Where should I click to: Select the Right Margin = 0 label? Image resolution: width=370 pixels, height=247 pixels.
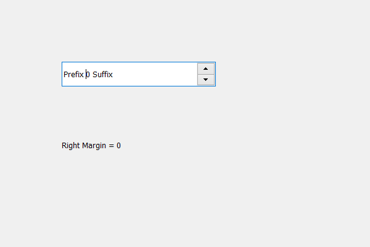coord(91,146)
